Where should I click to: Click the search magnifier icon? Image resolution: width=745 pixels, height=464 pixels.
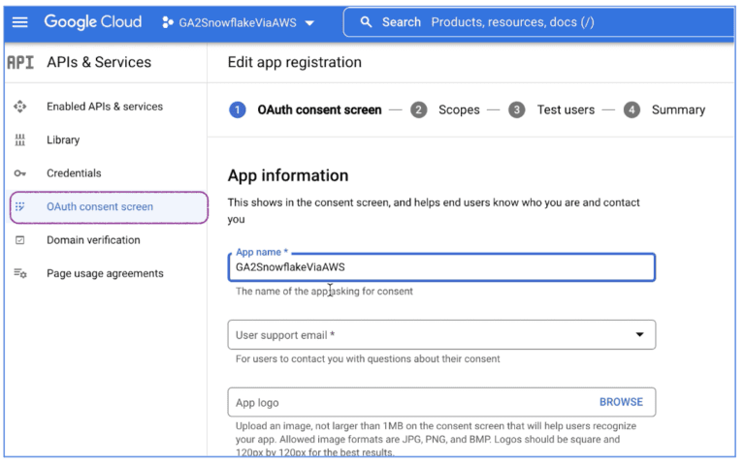(366, 22)
